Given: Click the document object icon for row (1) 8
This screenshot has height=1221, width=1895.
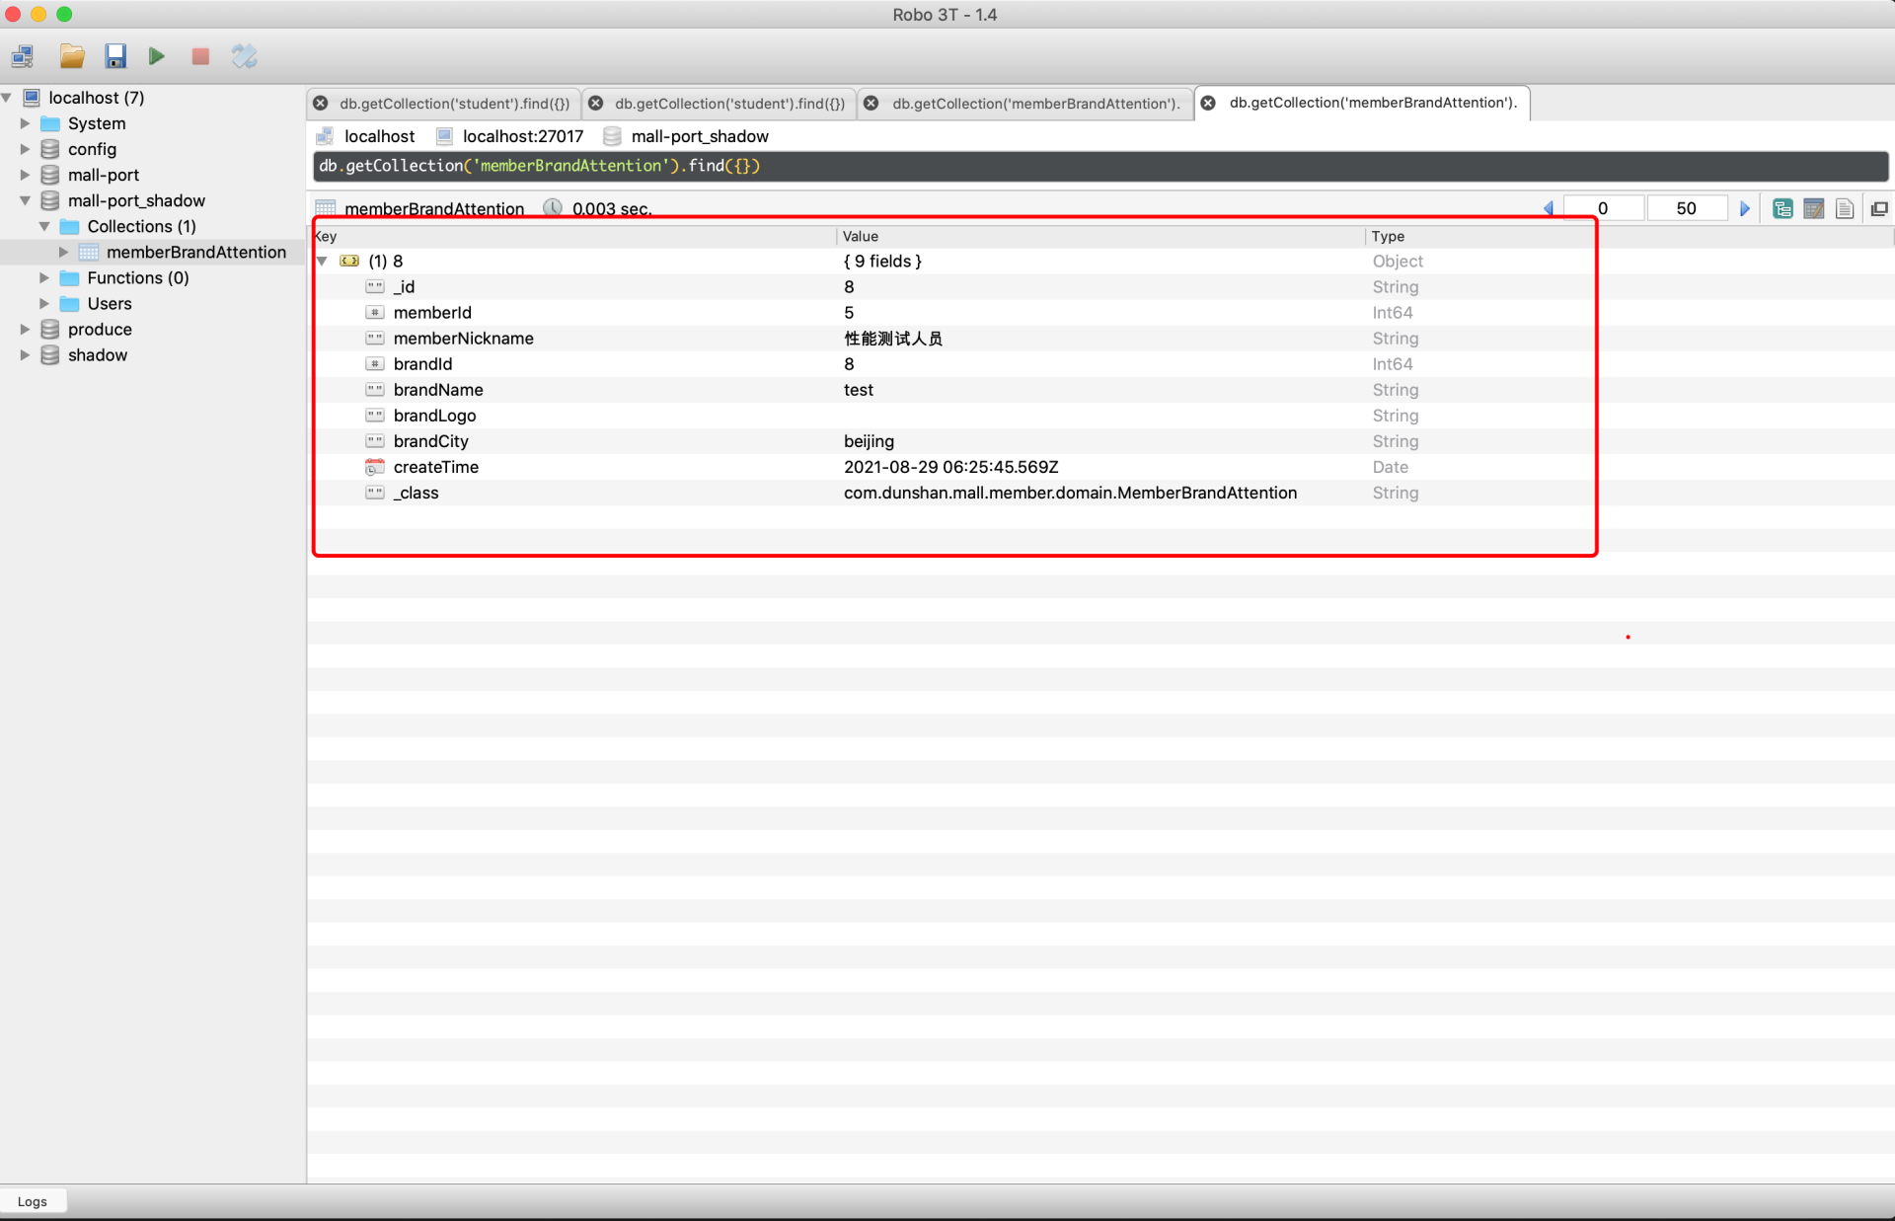Looking at the screenshot, I should [349, 261].
